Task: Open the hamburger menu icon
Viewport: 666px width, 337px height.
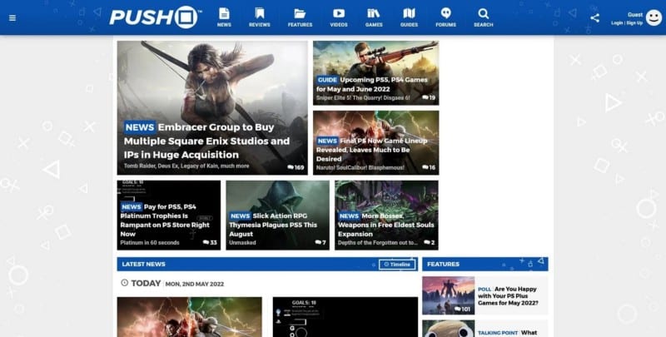Action: pos(12,17)
